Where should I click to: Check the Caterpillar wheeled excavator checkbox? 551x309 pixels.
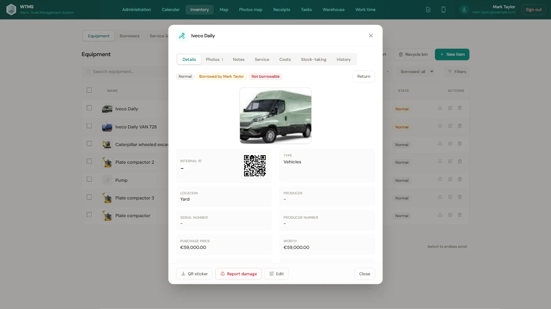(x=89, y=143)
